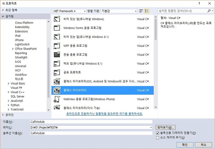Click the template list scrollbar up arrow
215x149 pixels.
coord(156,17)
